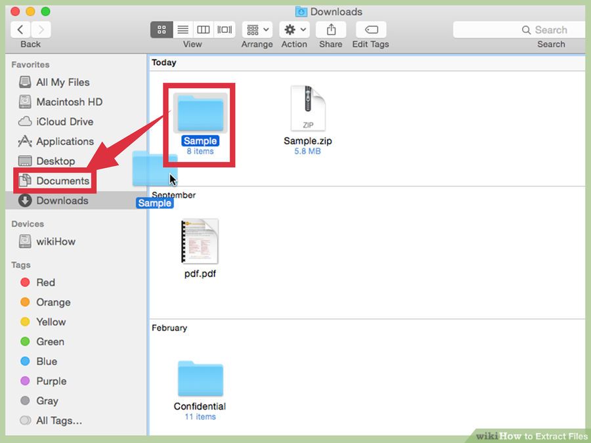Image resolution: width=591 pixels, height=443 pixels.
Task: Go forward with the right chevron button
Action: (41, 30)
